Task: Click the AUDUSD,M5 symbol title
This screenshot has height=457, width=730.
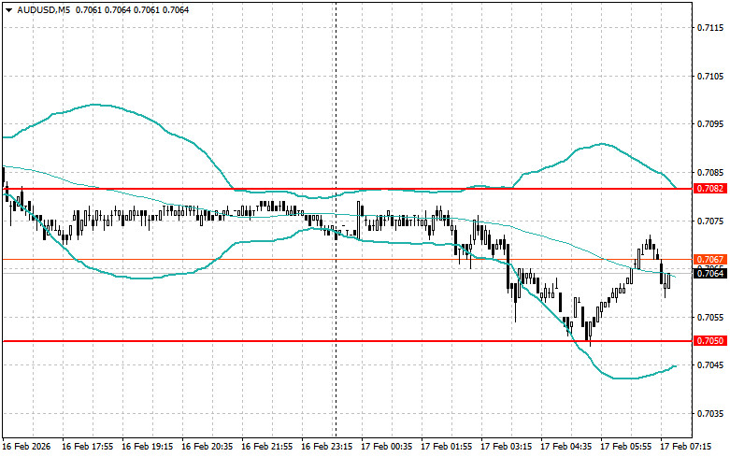Action: pyautogui.click(x=44, y=9)
